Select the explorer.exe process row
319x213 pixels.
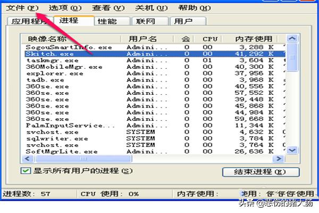[x=54, y=73]
